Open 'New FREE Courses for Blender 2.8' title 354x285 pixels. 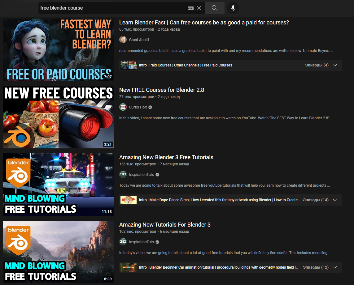point(161,90)
